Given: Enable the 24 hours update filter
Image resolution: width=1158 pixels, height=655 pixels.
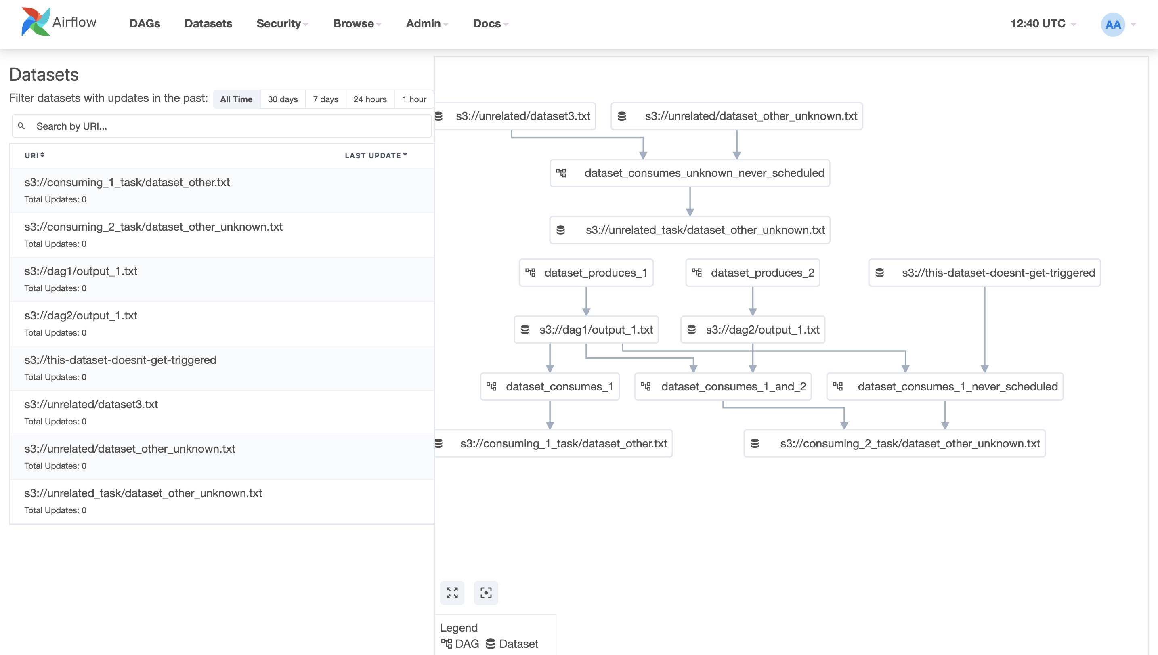Looking at the screenshot, I should (370, 99).
